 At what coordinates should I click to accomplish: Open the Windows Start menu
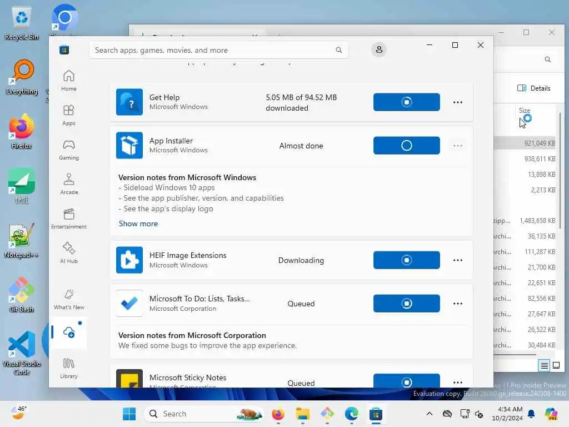click(129, 414)
